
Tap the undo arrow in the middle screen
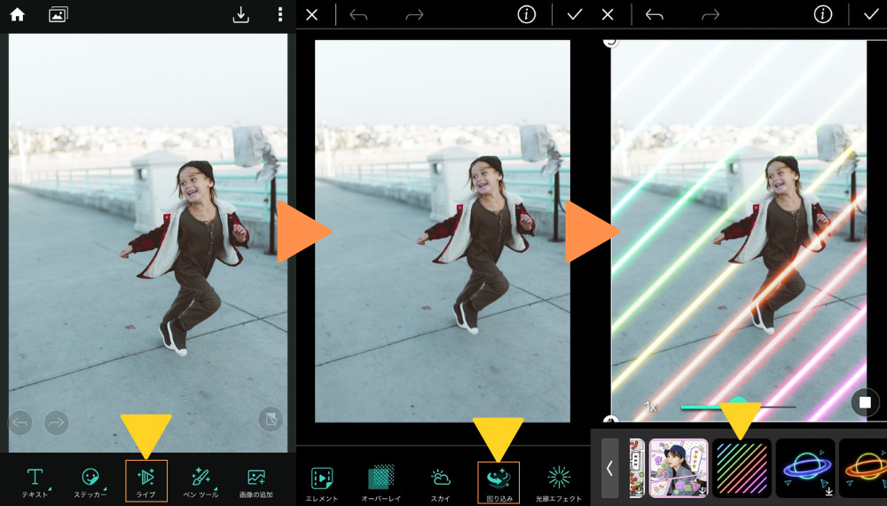[x=358, y=15]
